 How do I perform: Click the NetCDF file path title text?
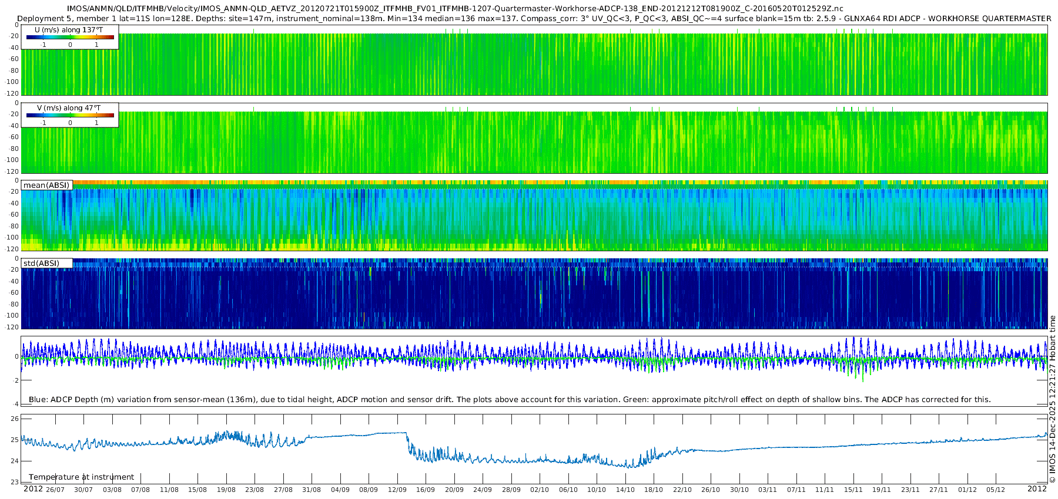click(454, 8)
